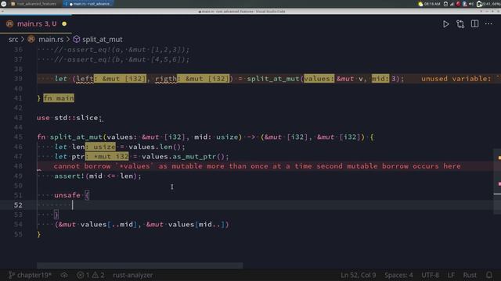Open main.rs breadcrumb dropdown
The image size is (501, 281).
pyautogui.click(x=51, y=40)
